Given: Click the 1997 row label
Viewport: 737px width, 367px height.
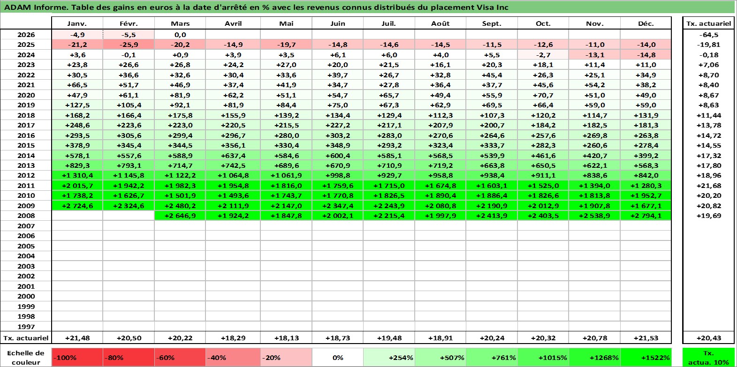Looking at the screenshot, I should tap(26, 327).
